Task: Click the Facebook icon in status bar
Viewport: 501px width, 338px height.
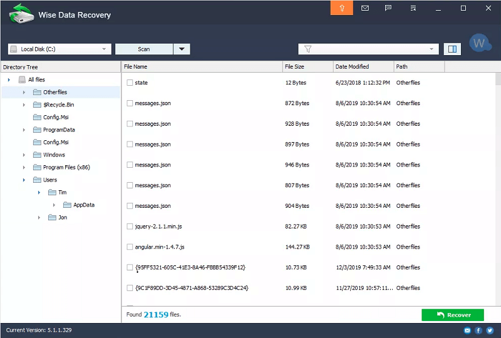Action: [478, 330]
